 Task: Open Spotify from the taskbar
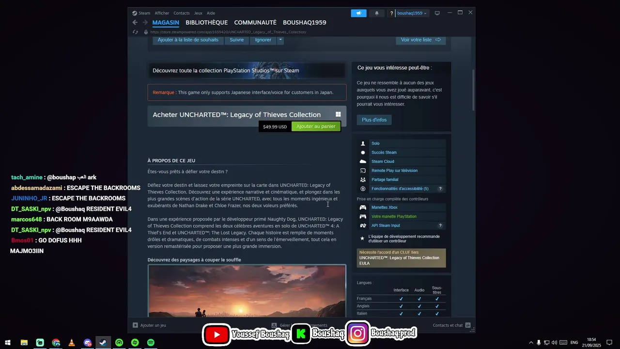151,343
